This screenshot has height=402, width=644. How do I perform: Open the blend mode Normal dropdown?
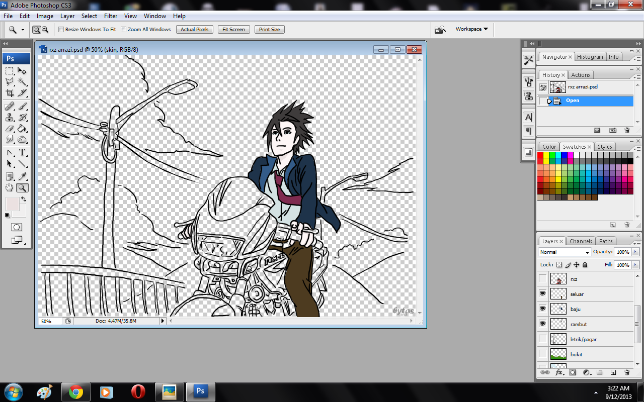[565, 252]
